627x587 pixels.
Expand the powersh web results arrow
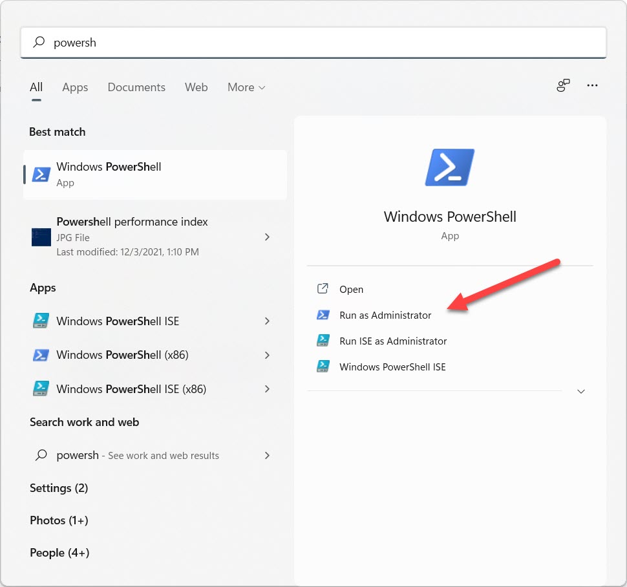(x=267, y=456)
